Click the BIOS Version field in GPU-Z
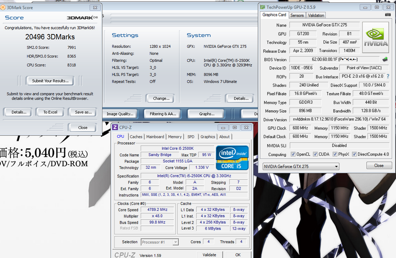 [334, 59]
